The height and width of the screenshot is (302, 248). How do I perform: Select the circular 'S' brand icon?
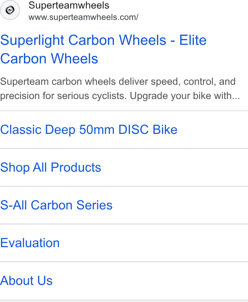click(10, 10)
